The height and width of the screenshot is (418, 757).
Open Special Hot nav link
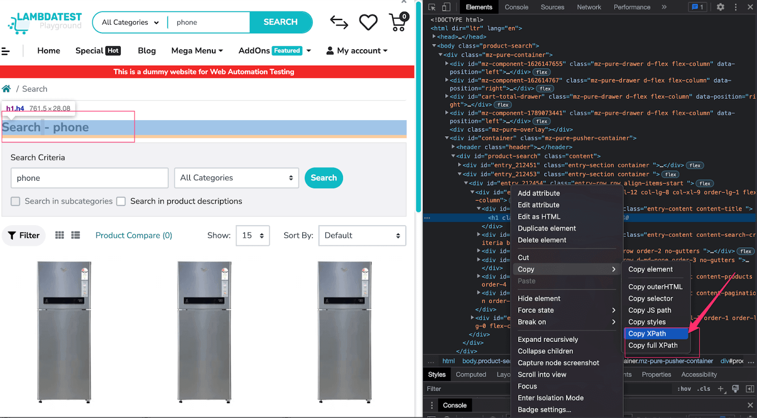98,51
